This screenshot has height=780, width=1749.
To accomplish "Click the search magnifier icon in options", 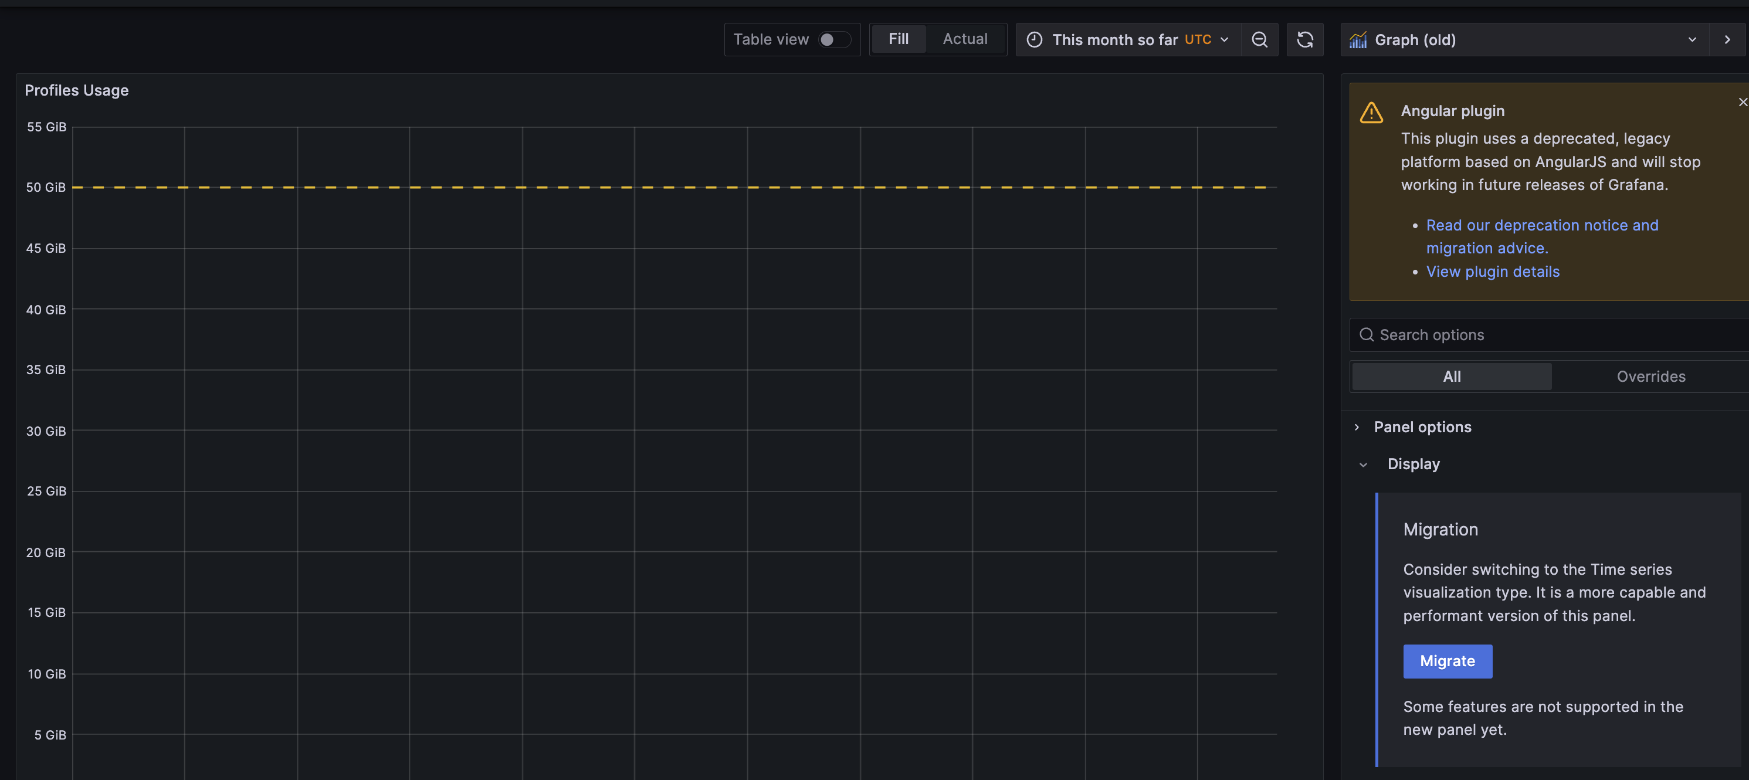I will click(x=1366, y=335).
